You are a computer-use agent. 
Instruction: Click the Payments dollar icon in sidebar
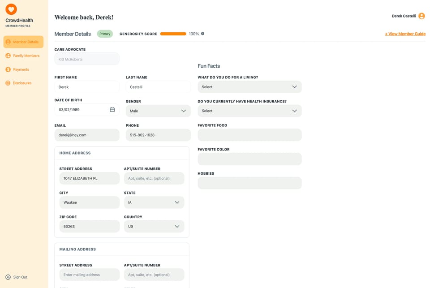point(8,69)
